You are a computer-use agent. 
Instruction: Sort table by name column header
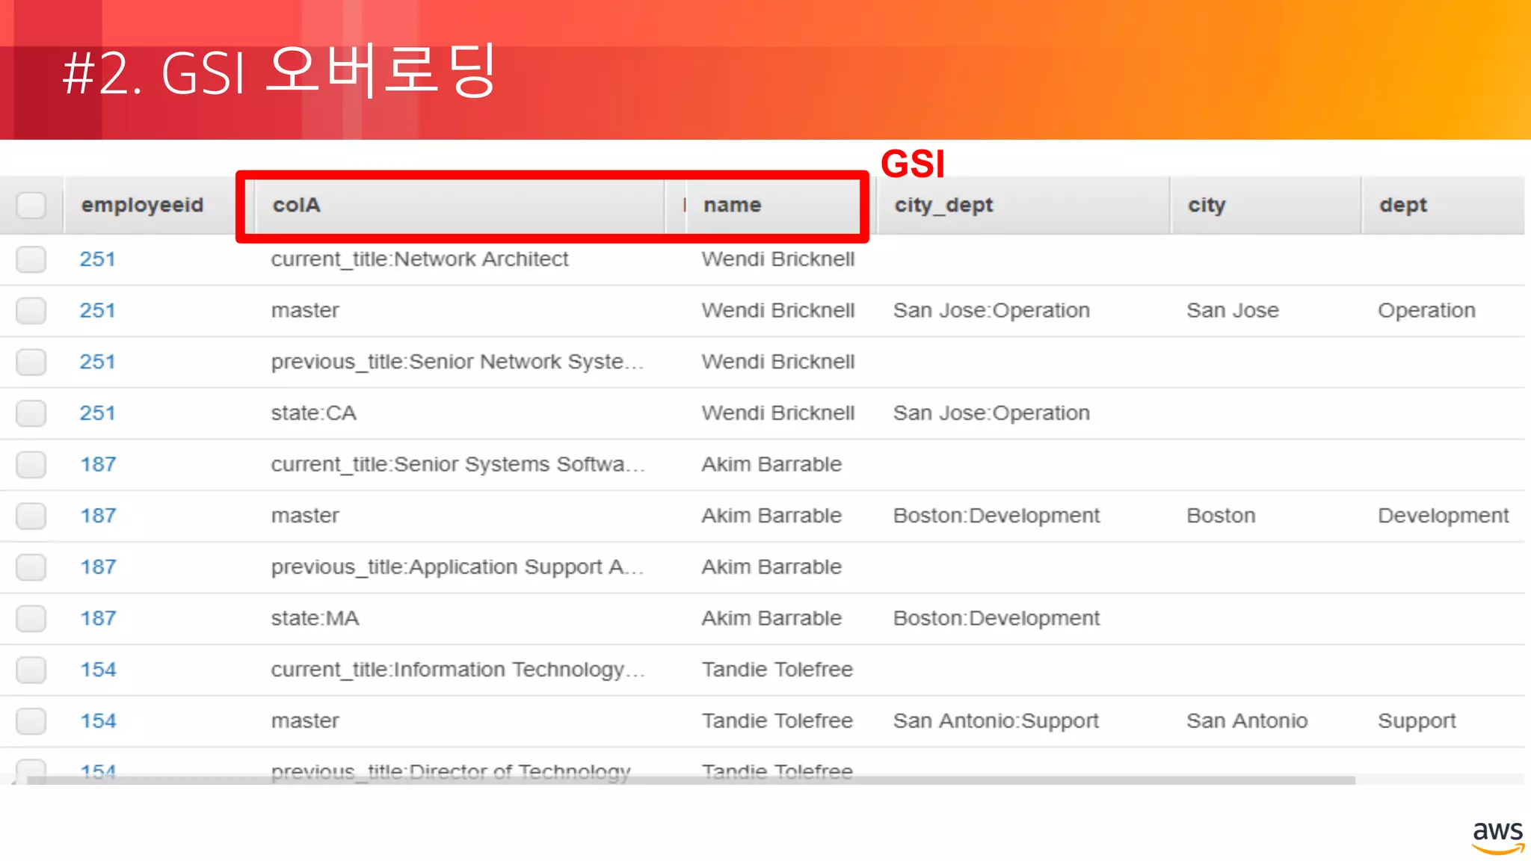tap(732, 205)
